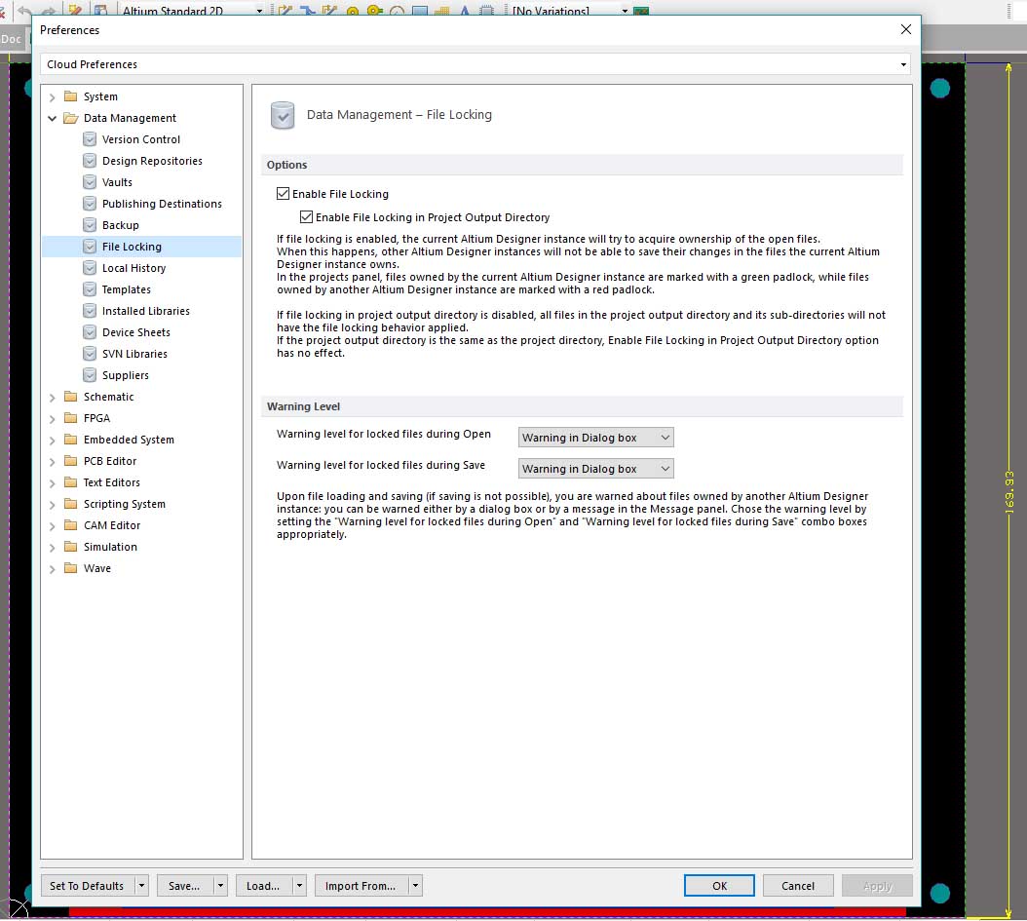Click the Backup page icon
1027x921 pixels.
(90, 225)
